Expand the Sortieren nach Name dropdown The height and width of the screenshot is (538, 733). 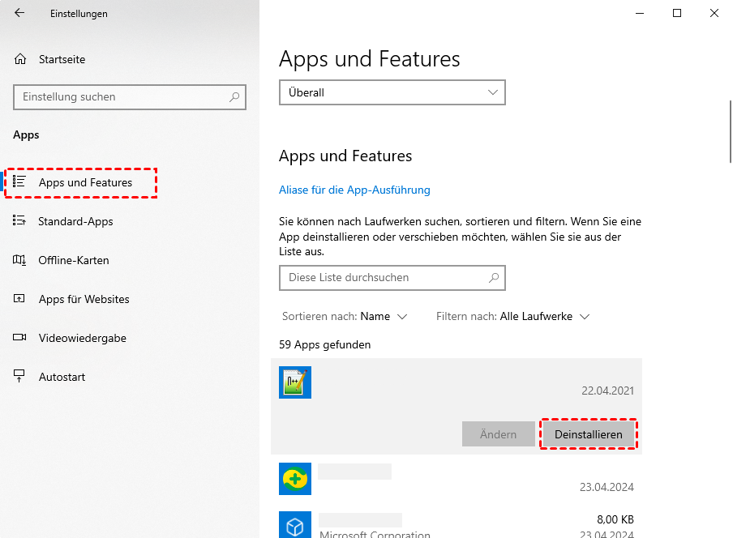384,316
